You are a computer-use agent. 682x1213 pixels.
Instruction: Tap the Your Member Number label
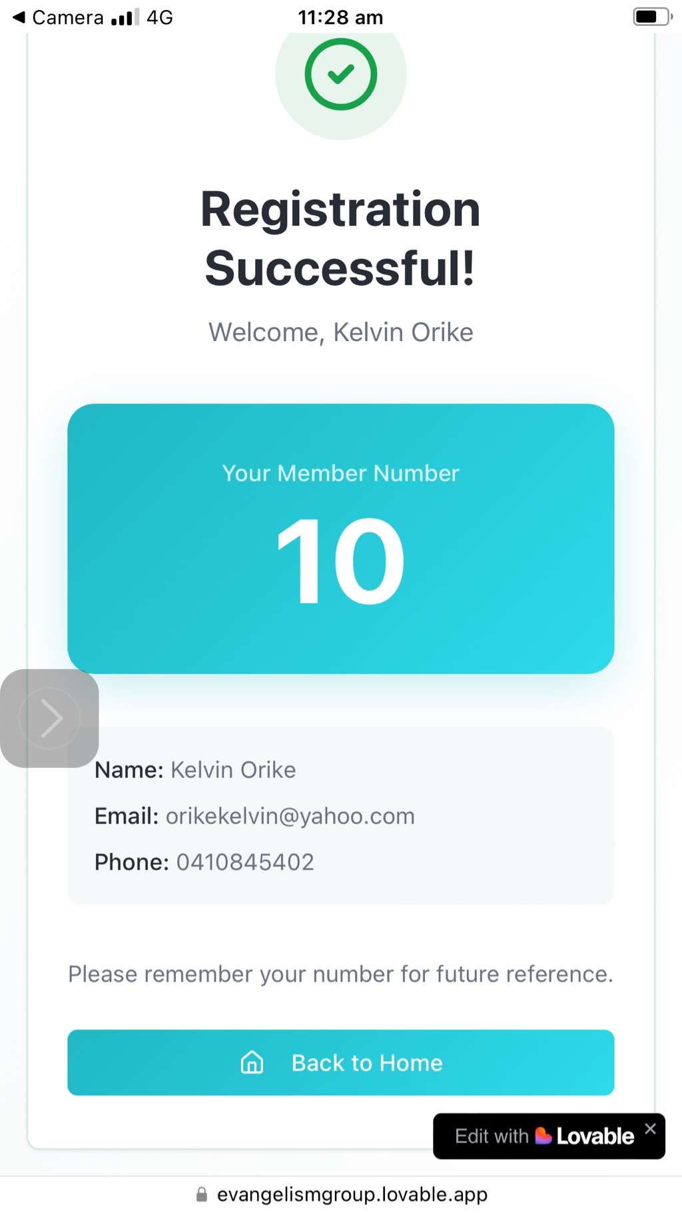340,473
